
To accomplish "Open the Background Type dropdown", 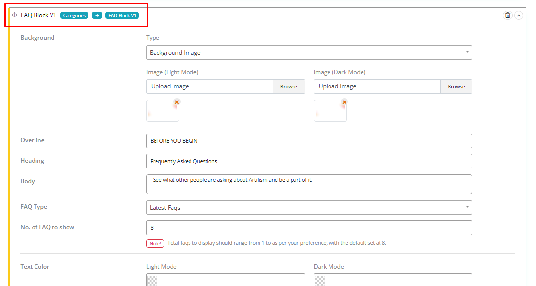I will 309,52.
